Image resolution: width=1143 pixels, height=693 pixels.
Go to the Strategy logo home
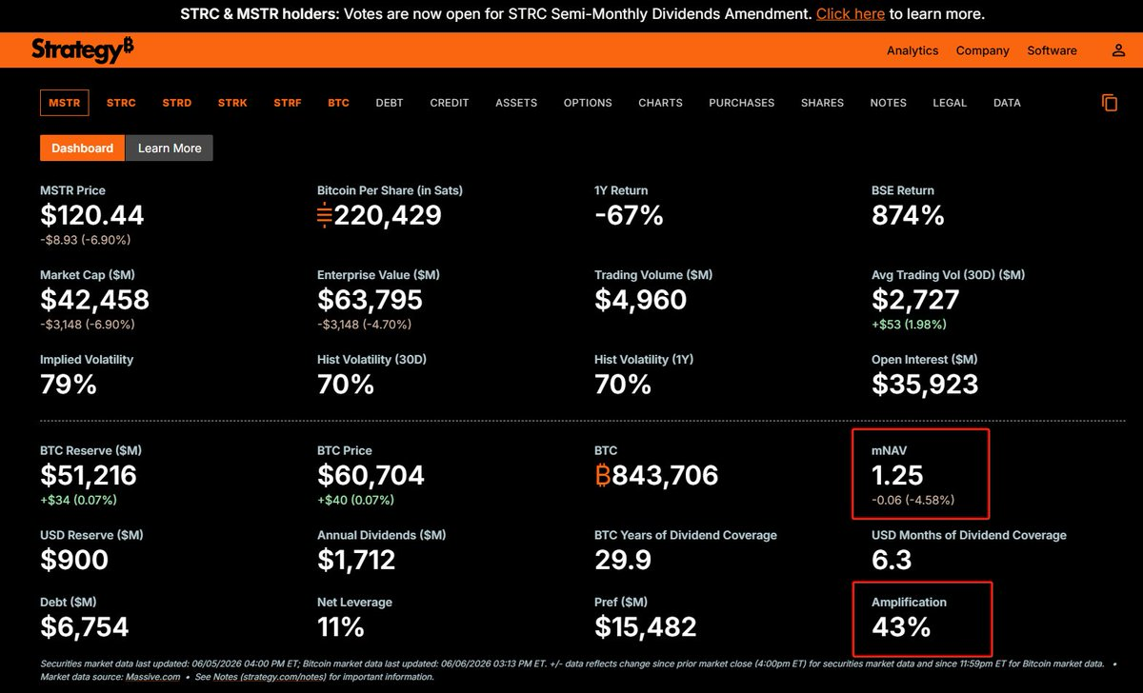[83, 50]
